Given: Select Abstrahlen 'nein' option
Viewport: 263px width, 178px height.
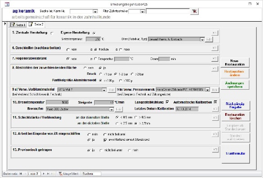Looking at the screenshot, I should pyautogui.click(x=85, y=68).
